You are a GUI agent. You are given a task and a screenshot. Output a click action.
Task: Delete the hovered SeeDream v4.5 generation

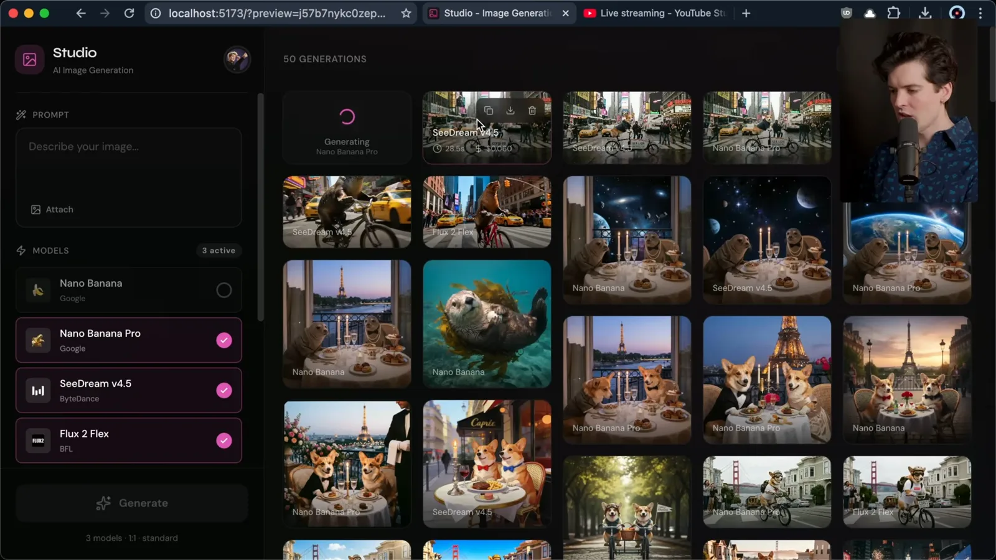(532, 111)
